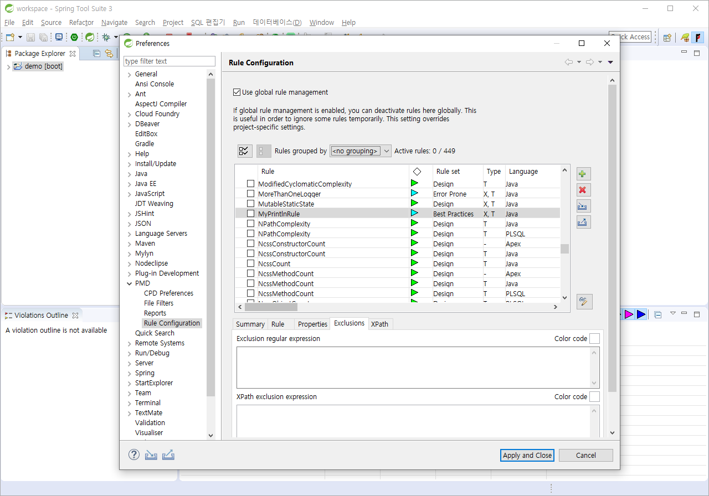709x496 pixels.
Task: Click the console monitor icon in main toolbar
Action: [x=59, y=37]
